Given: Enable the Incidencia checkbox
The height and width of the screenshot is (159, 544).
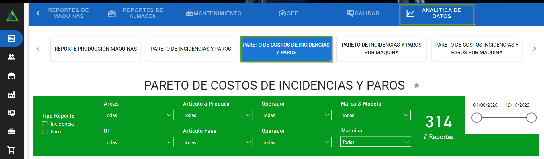Looking at the screenshot, I should tap(45, 124).
